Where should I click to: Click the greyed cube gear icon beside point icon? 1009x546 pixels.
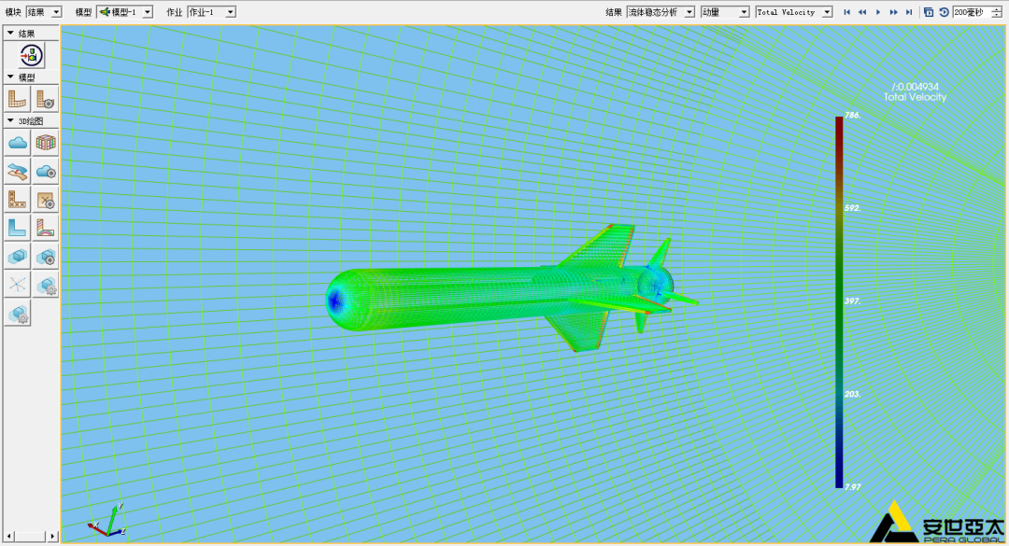45,285
